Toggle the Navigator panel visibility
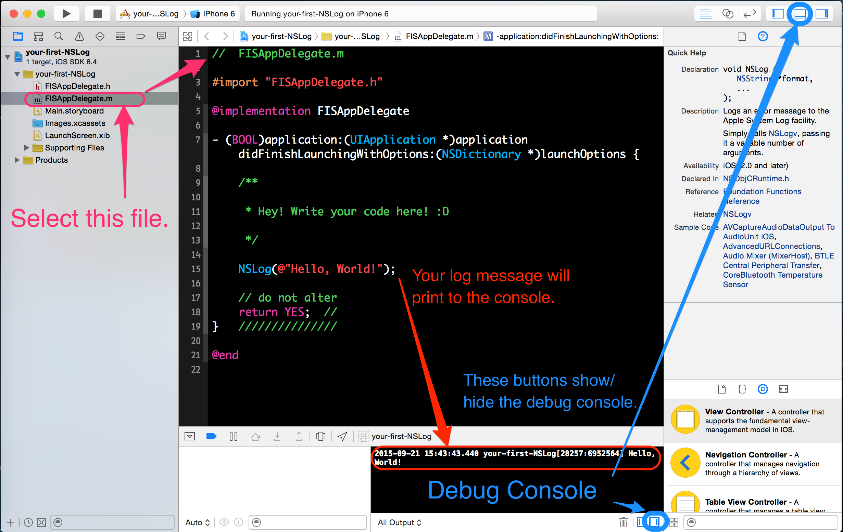The width and height of the screenshot is (843, 532). click(x=778, y=14)
